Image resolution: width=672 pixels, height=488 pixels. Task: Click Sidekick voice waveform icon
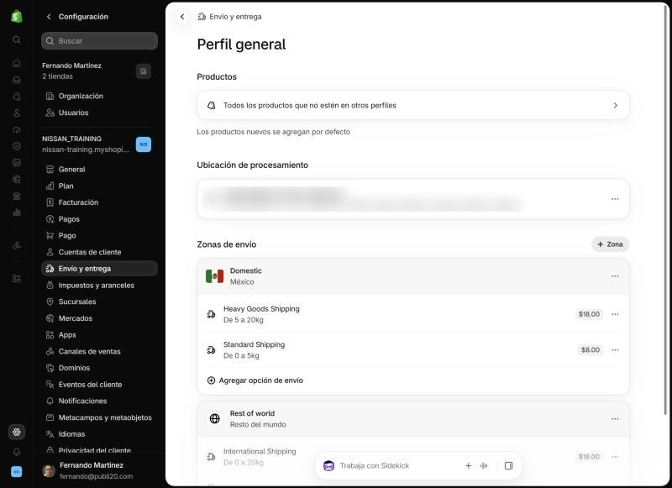[484, 465]
